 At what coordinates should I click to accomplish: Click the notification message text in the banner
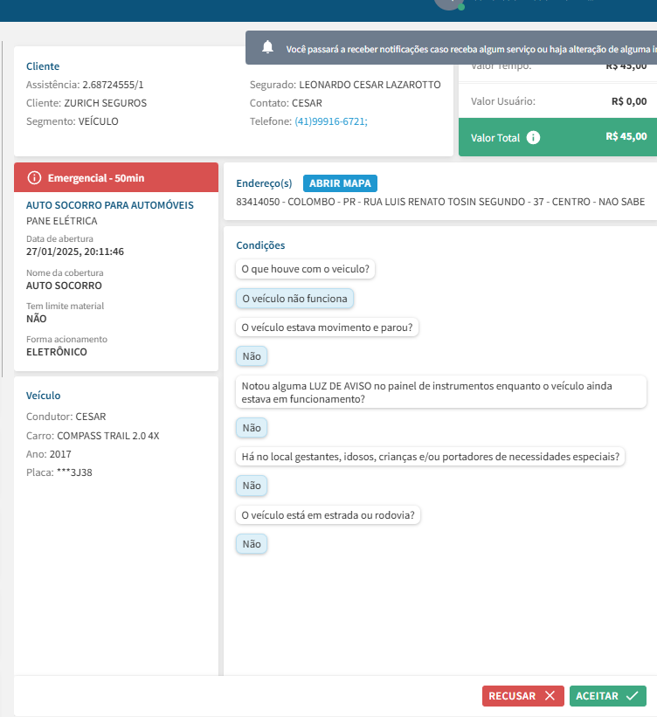[470, 49]
